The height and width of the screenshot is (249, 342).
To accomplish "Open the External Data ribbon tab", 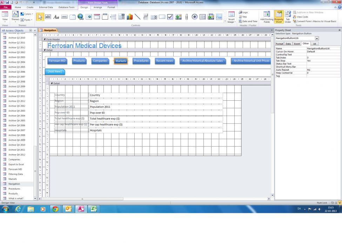I will (x=46, y=7).
